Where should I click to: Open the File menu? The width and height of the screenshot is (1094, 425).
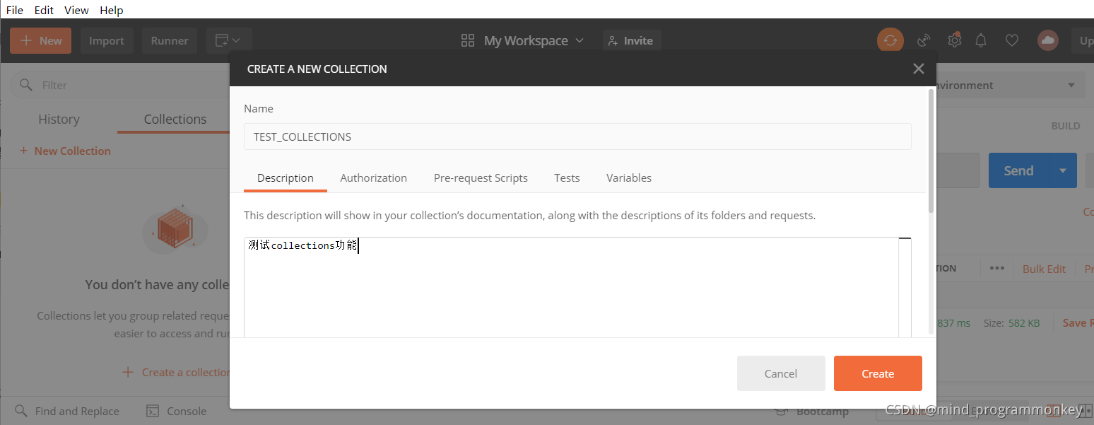pos(15,10)
